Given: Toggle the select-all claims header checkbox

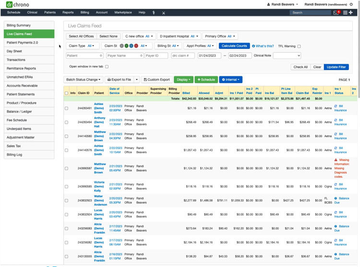Looking at the screenshot, I should (x=66, y=93).
